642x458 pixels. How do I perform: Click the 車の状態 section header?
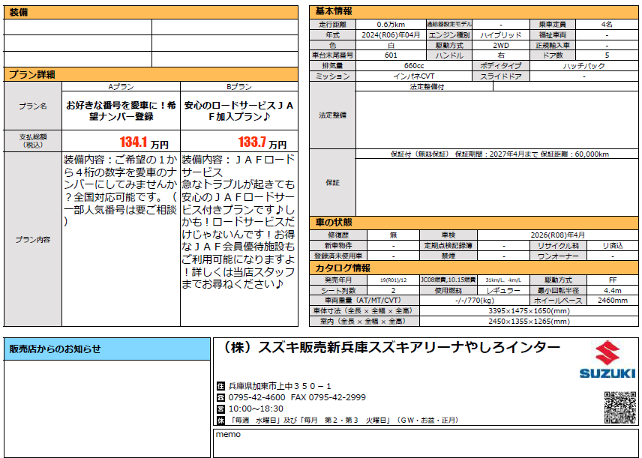coord(333,223)
